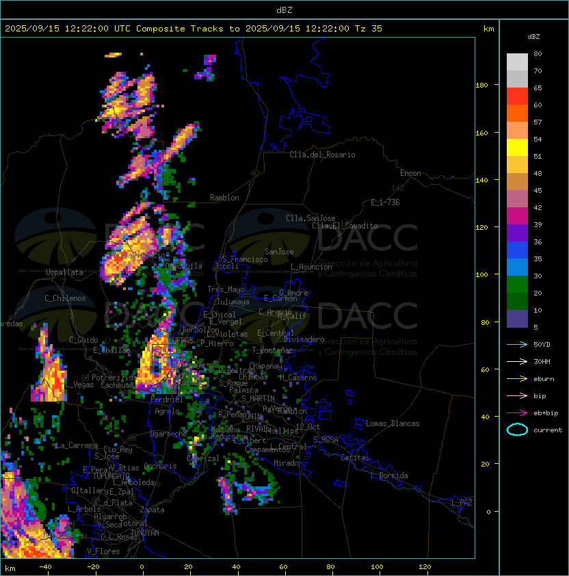
Task: Click the bright yellow 54 dBZ swatch
Action: [517, 147]
